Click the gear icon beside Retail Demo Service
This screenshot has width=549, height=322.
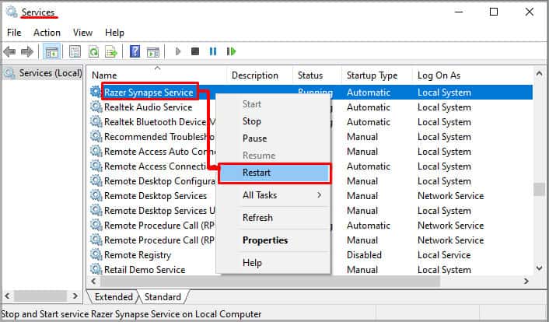(96, 269)
